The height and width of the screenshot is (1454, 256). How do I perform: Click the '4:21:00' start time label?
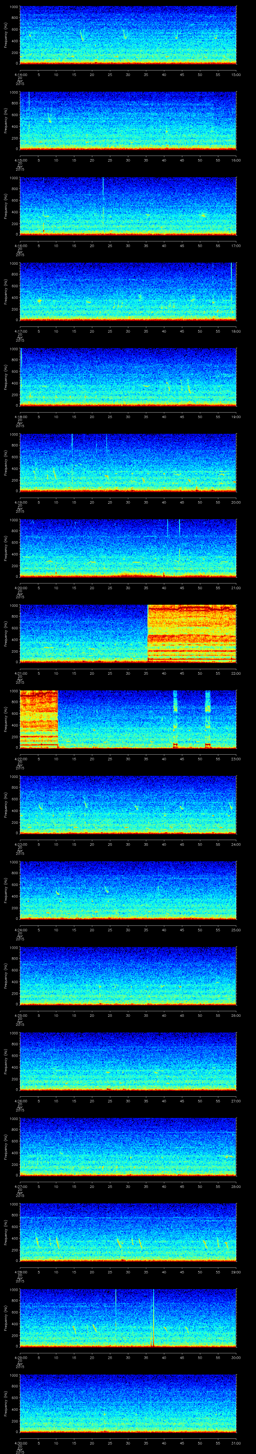tap(20, 673)
